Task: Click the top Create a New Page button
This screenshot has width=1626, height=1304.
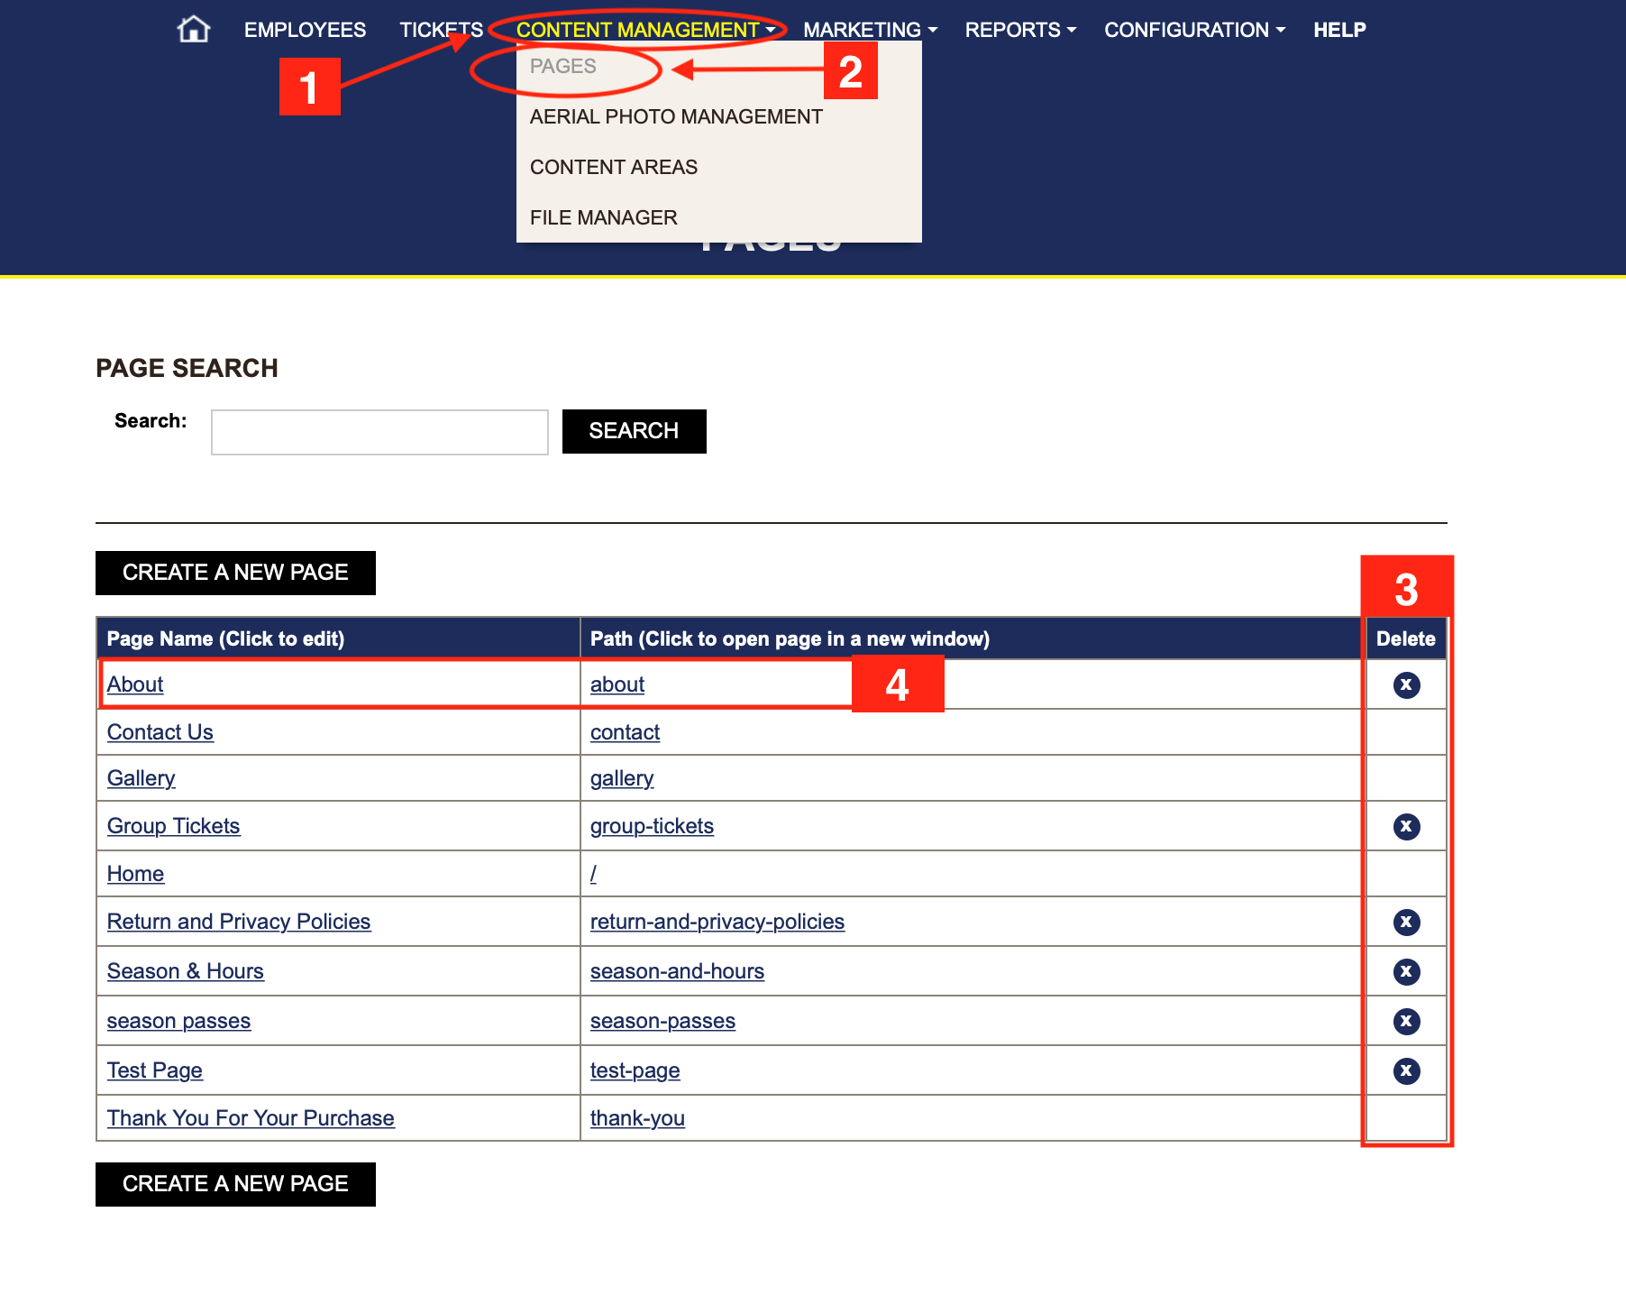Action: pyautogui.click(x=235, y=573)
